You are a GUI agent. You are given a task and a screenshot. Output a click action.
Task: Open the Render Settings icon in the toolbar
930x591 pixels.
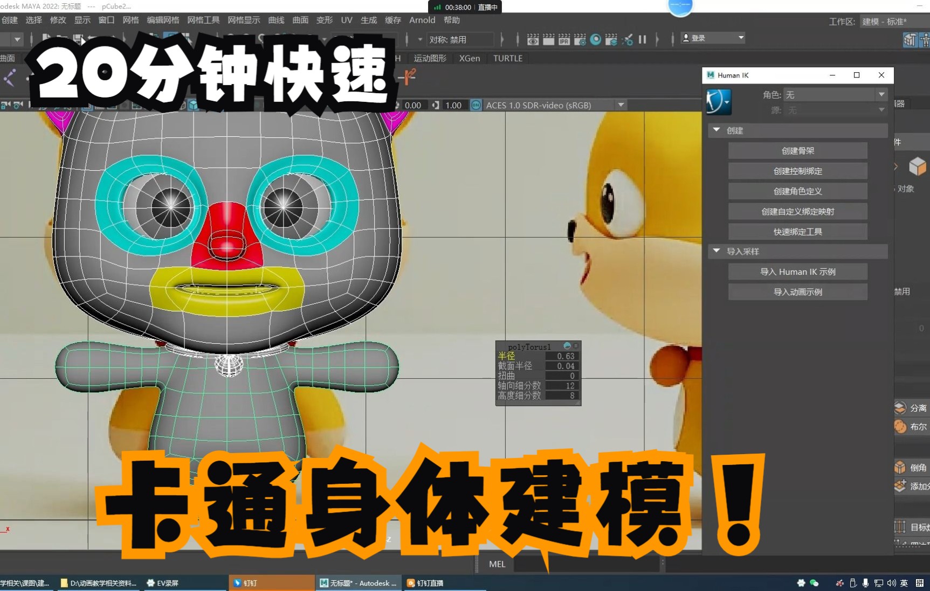[x=580, y=39]
